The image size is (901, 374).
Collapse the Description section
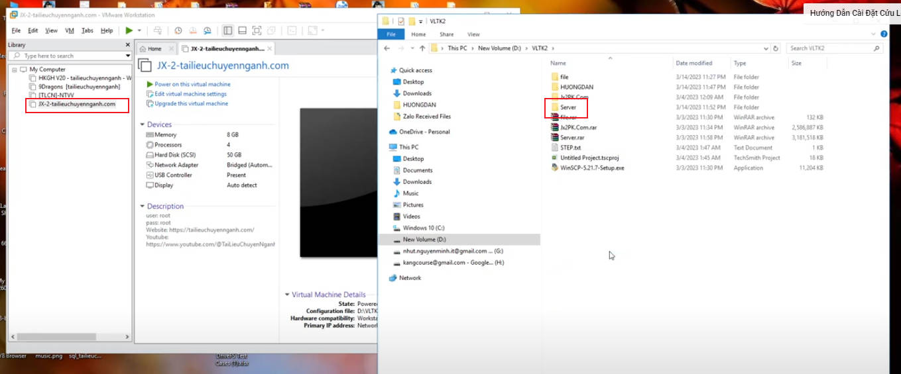pos(142,207)
